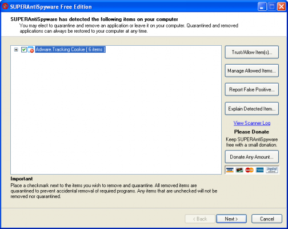Click the tracking cookie threat icon

pos(31,50)
